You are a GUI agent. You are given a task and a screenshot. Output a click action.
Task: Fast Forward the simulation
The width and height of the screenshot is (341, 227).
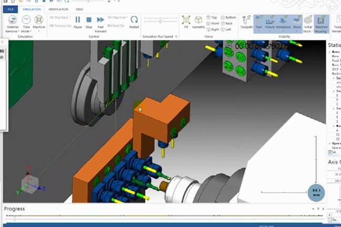point(101,24)
